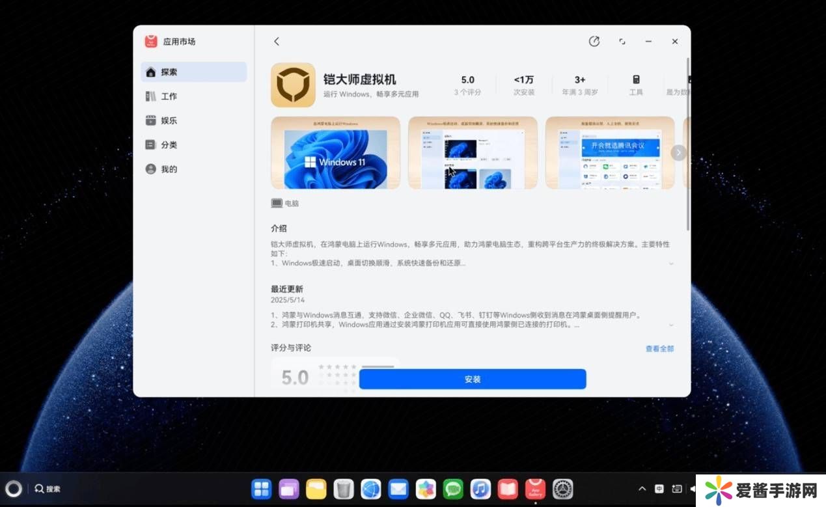Select 娱乐 in the sidebar
The image size is (826, 507).
pos(169,120)
